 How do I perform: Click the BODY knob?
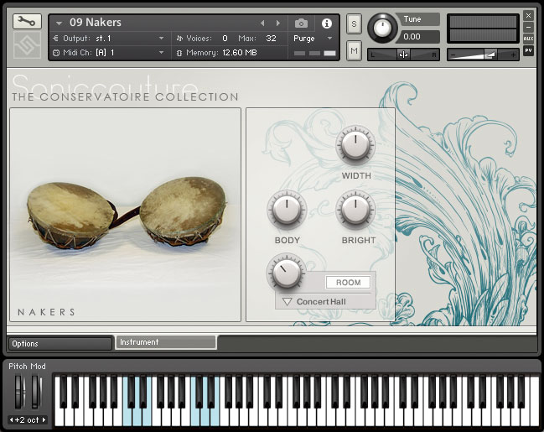pyautogui.click(x=287, y=210)
